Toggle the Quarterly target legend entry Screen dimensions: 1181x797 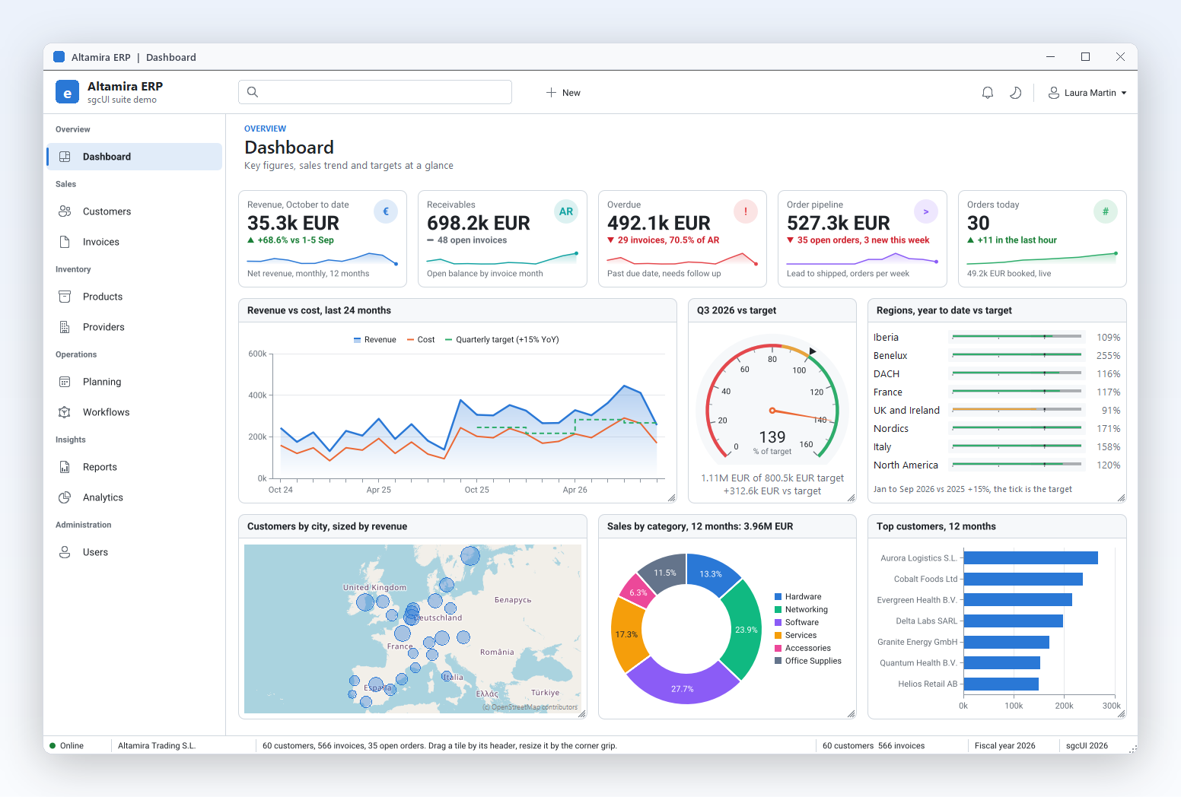click(502, 340)
